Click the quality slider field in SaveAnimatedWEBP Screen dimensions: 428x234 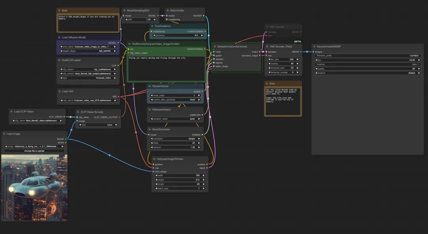(367, 68)
